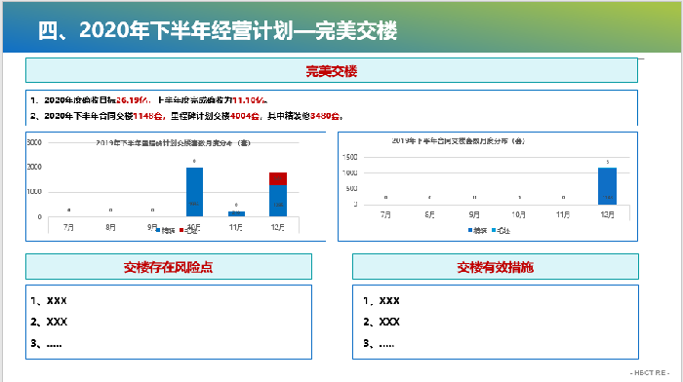Image resolution: width=683 pixels, height=382 pixels.
Task: Select the 交楼有效措施 header box
Action: [x=496, y=267]
